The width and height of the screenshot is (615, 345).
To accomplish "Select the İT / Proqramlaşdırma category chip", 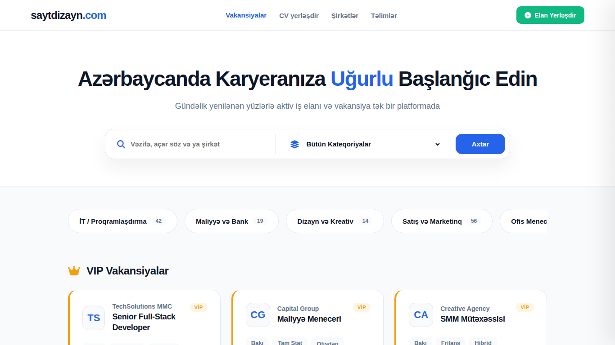I will pos(122,221).
